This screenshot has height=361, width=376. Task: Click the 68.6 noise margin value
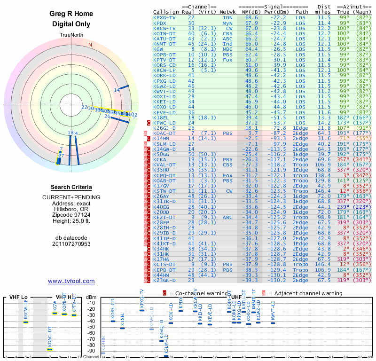tap(251, 18)
